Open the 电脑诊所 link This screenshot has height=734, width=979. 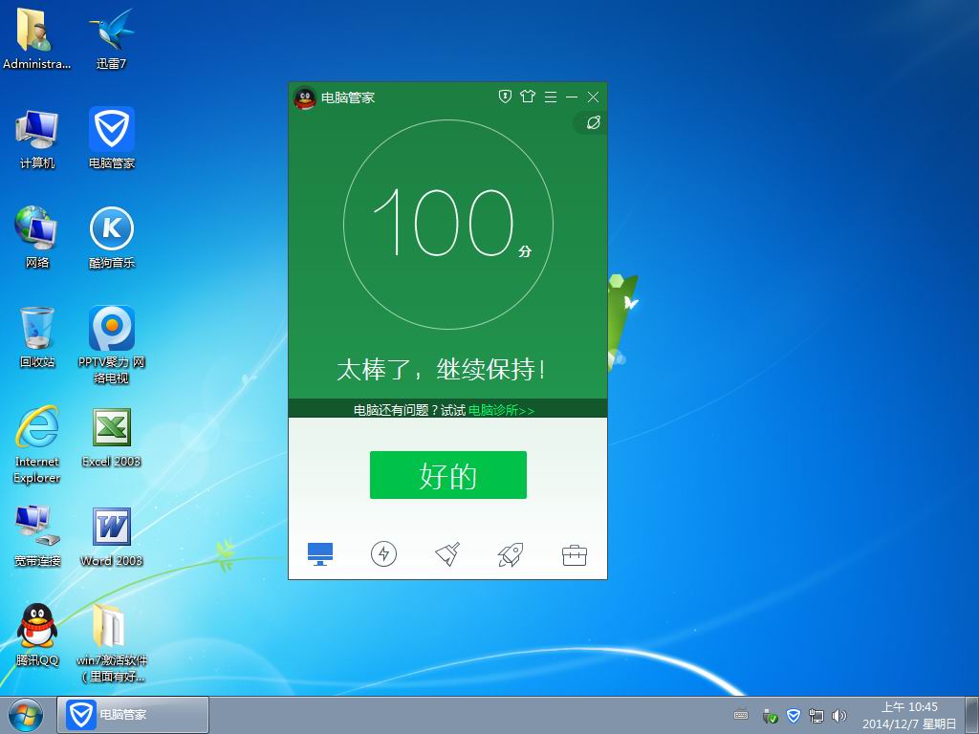click(x=501, y=410)
